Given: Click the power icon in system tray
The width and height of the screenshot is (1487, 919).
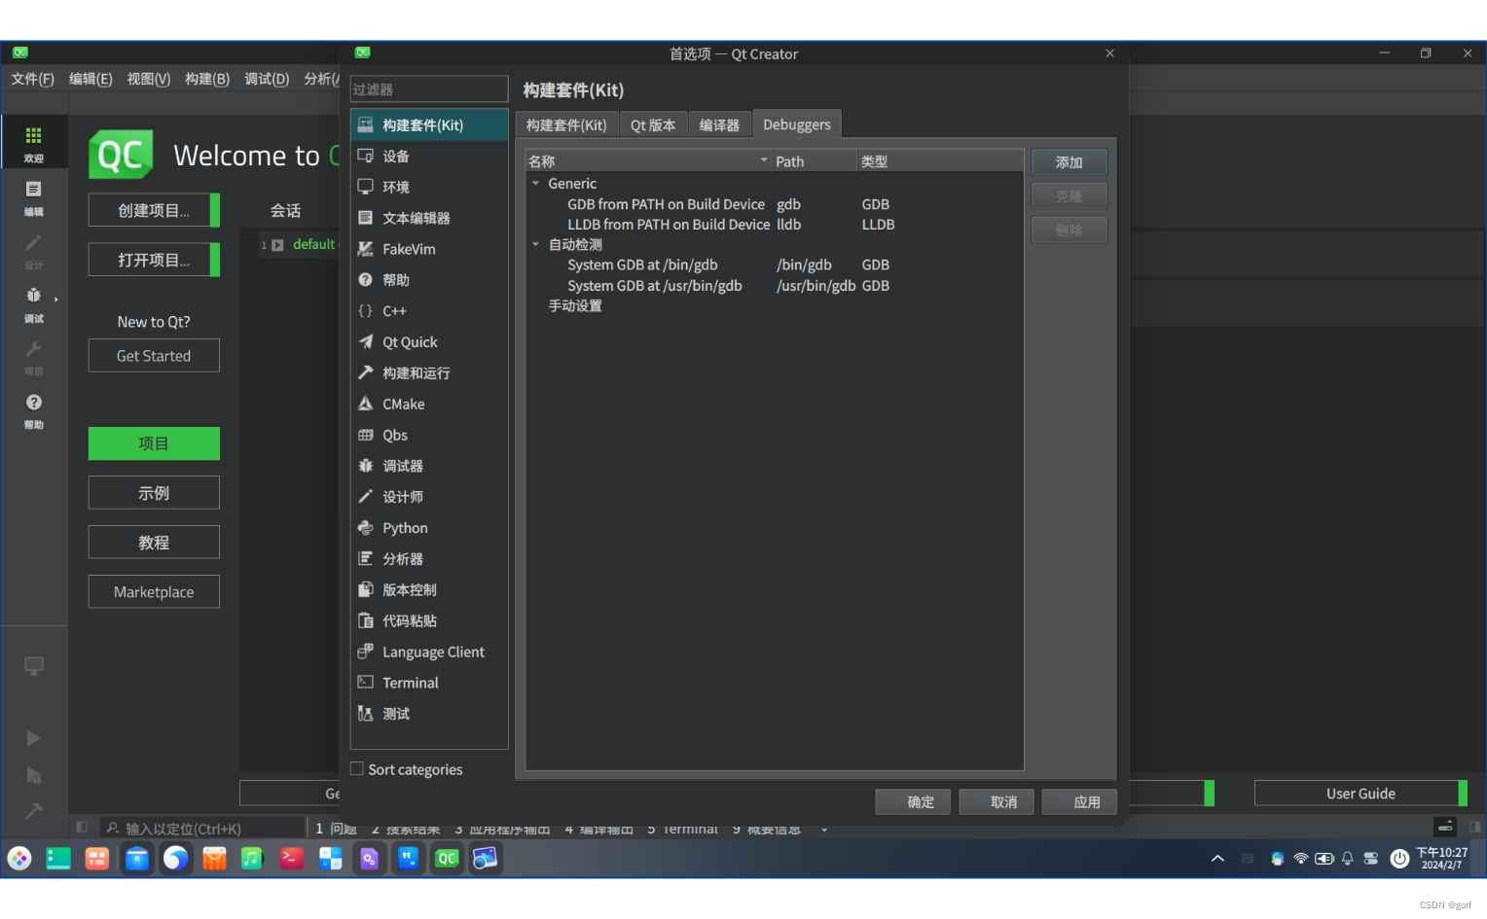Looking at the screenshot, I should [x=1399, y=859].
